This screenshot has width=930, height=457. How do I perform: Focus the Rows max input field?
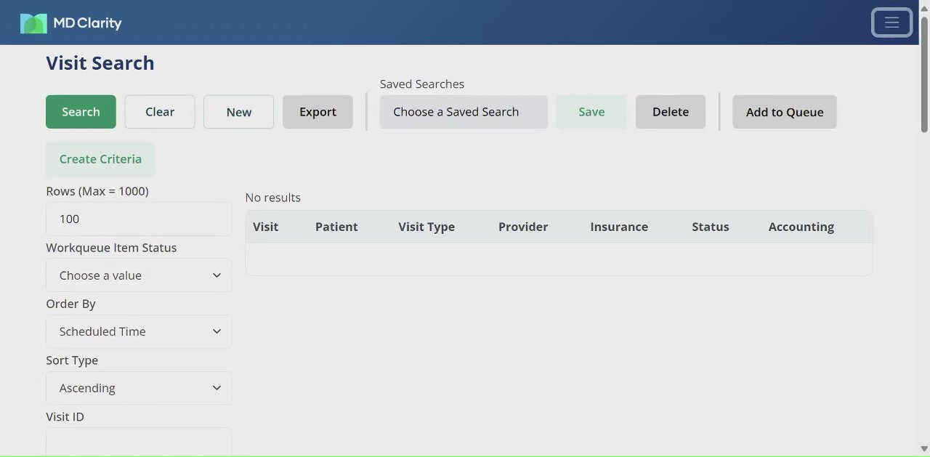coord(138,219)
